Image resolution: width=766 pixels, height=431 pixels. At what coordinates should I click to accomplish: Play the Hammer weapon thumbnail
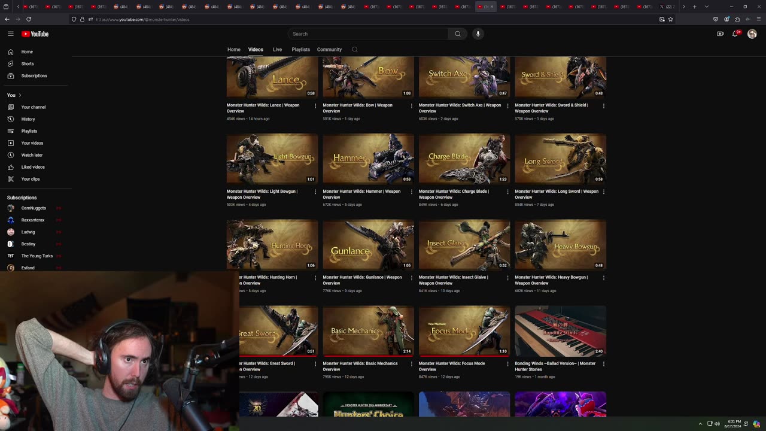pos(369,159)
